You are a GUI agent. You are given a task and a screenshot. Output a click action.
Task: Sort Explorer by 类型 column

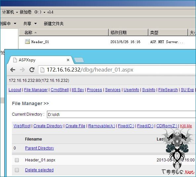pyautogui.click(x=168, y=32)
